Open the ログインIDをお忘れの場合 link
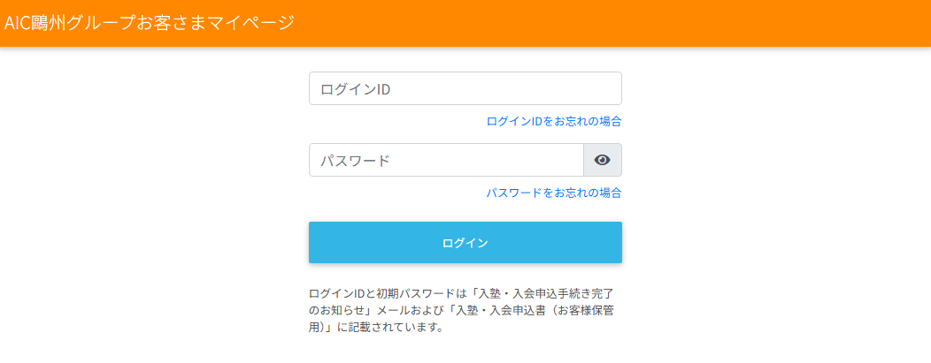The width and height of the screenshot is (931, 363). tap(553, 121)
